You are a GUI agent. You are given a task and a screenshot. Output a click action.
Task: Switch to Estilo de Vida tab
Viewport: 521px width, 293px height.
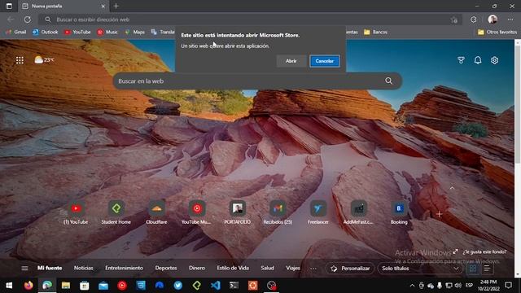pyautogui.click(x=233, y=268)
